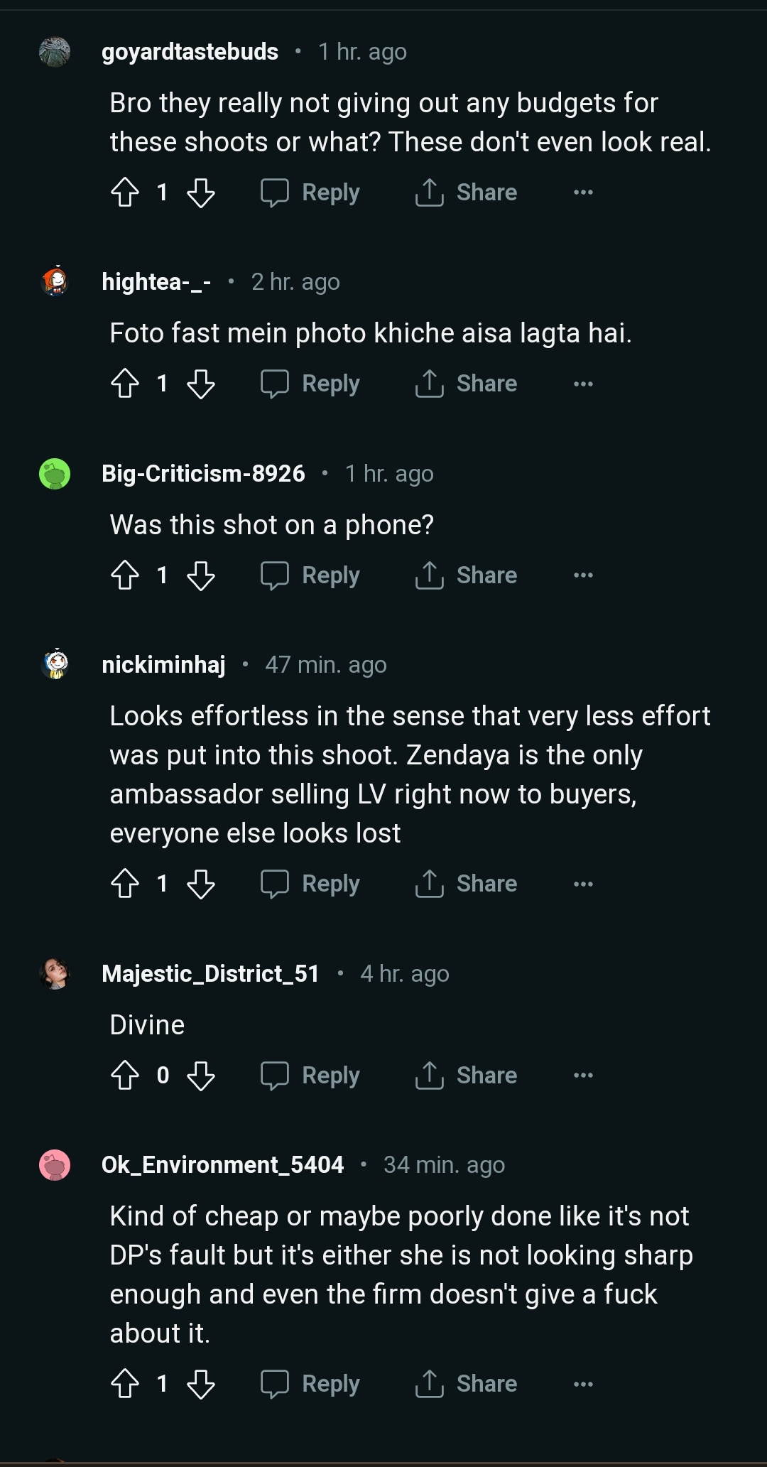The height and width of the screenshot is (1467, 767).
Task: Share Ok_Environment_5404's comment
Action: (467, 1384)
